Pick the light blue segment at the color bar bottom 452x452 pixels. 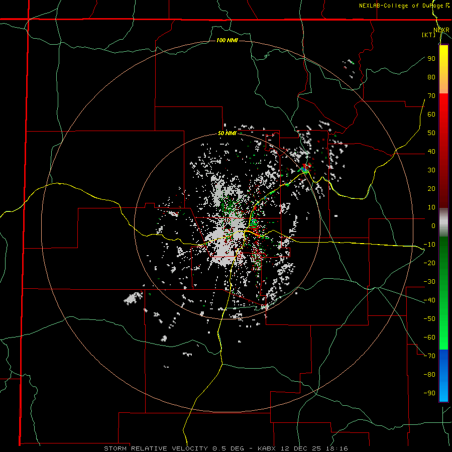[x=443, y=392]
